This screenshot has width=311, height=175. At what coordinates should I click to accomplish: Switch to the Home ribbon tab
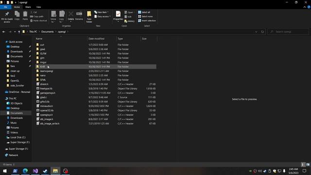point(17,7)
